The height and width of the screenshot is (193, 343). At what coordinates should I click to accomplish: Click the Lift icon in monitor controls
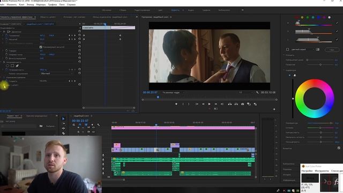pos(230,104)
